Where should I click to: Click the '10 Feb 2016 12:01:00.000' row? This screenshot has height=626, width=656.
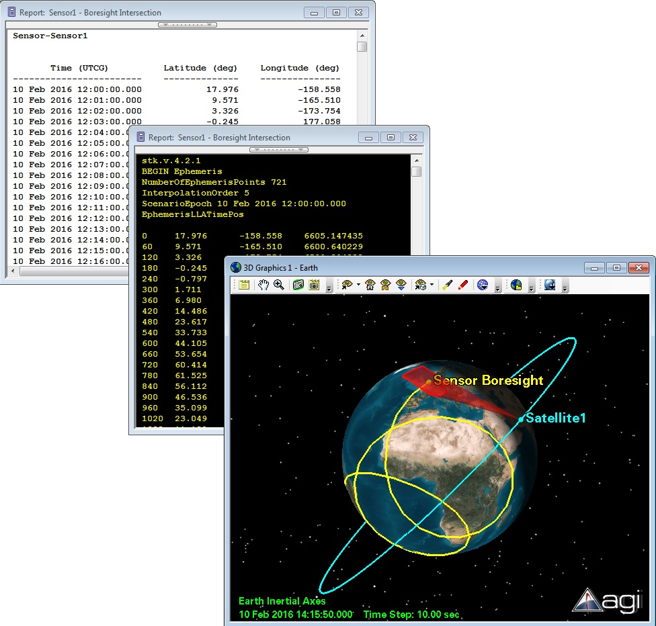coord(177,100)
